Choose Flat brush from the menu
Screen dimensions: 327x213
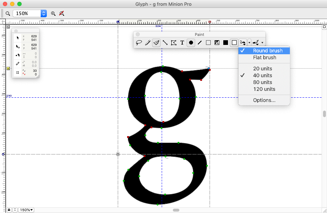(264, 57)
